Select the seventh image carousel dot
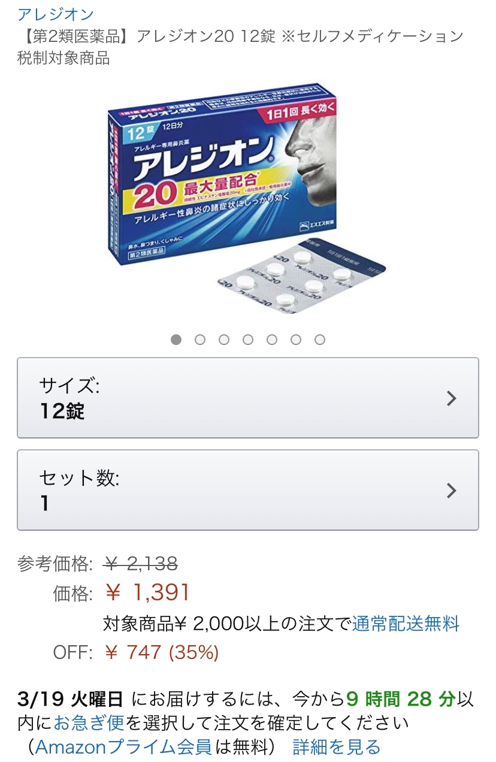496x762 pixels. 320,340
